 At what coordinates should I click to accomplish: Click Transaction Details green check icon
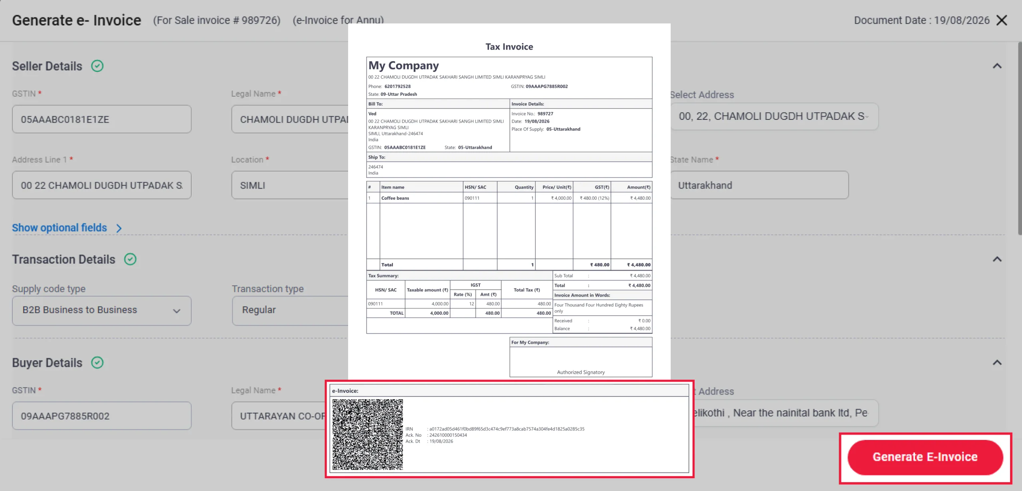click(x=130, y=259)
